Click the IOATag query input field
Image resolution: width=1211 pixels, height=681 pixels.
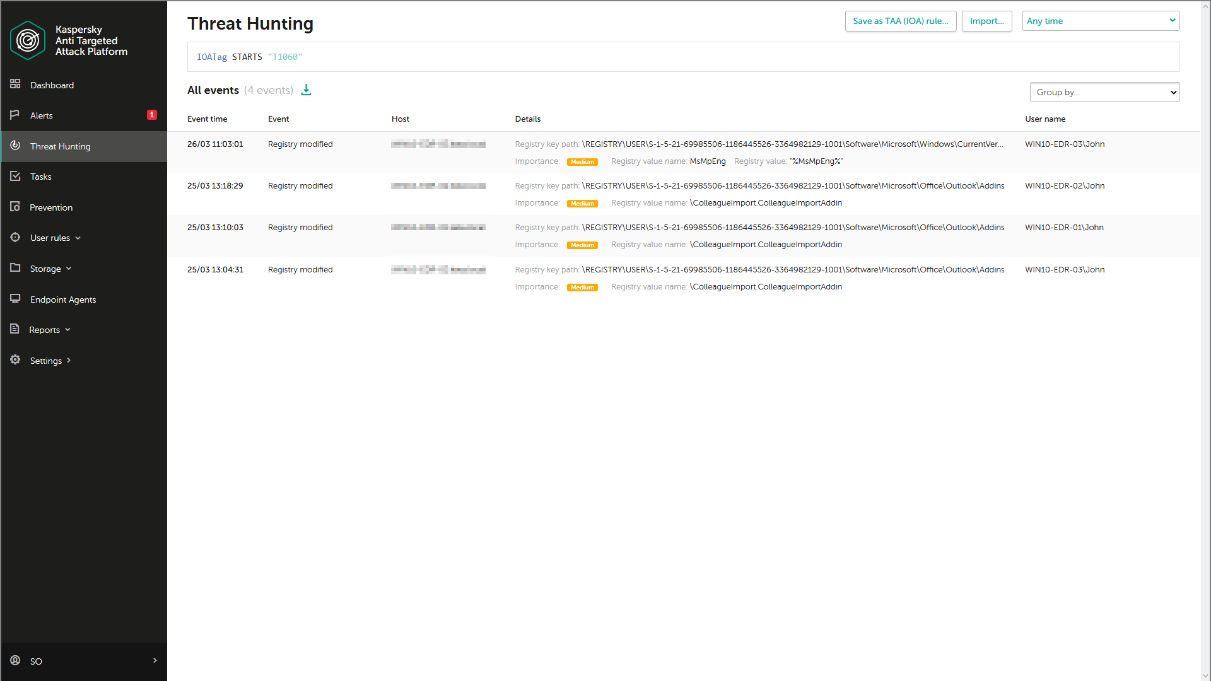(683, 57)
